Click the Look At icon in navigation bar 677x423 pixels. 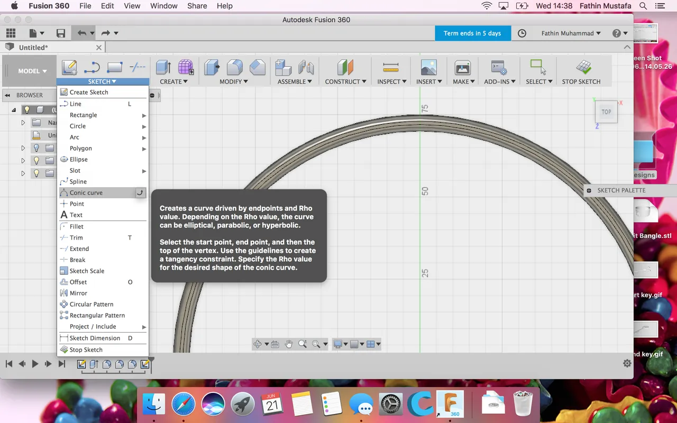[275, 344]
